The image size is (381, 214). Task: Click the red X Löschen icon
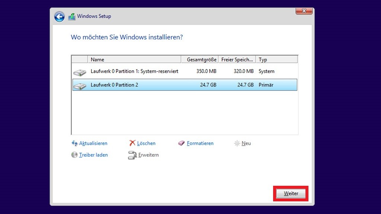pyautogui.click(x=132, y=143)
